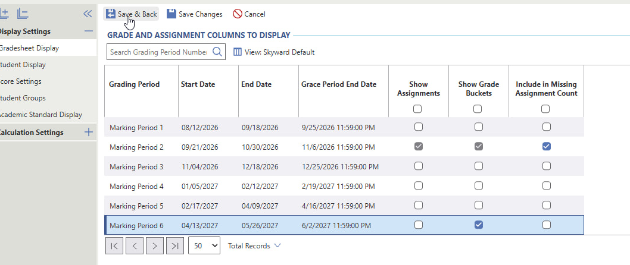Click the Save & Back icon
630x265 pixels.
111,14
